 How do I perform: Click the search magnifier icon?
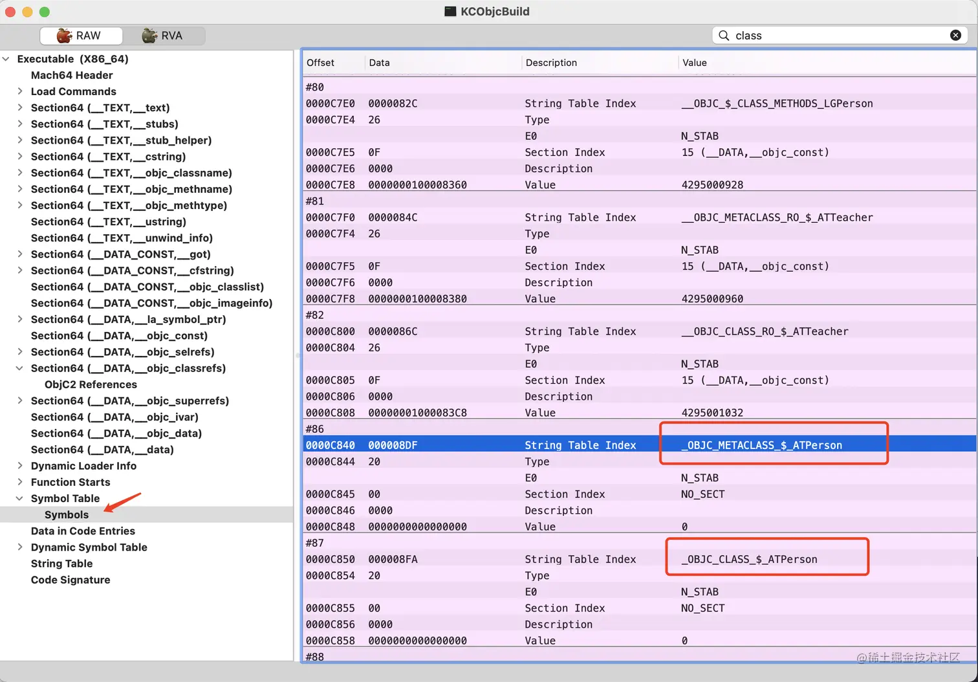point(724,36)
